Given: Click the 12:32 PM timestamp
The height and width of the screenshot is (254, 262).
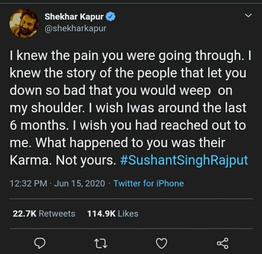Looking at the screenshot, I should coord(26,183).
